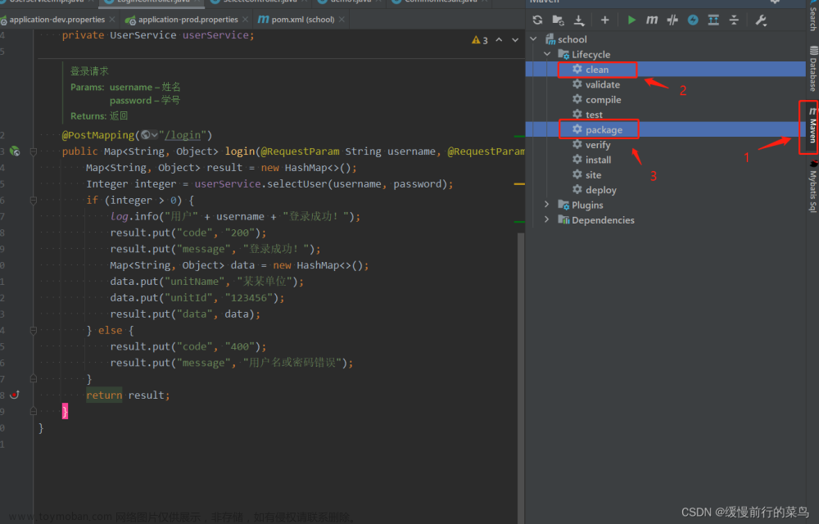
Task: Click the Plugins folder icon
Action: pos(563,205)
